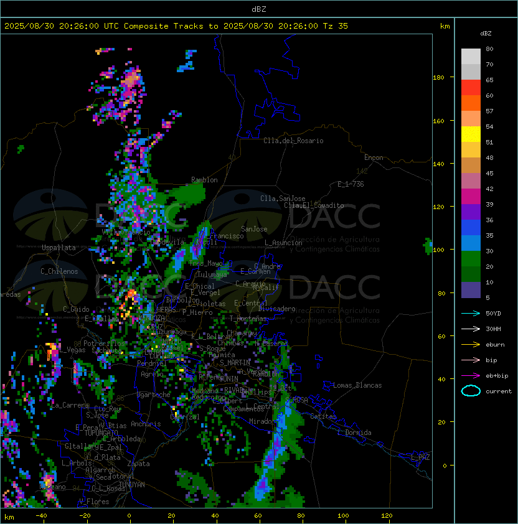Click the cyan 50YD track arrow
The width and height of the screenshot is (518, 524).
(471, 313)
